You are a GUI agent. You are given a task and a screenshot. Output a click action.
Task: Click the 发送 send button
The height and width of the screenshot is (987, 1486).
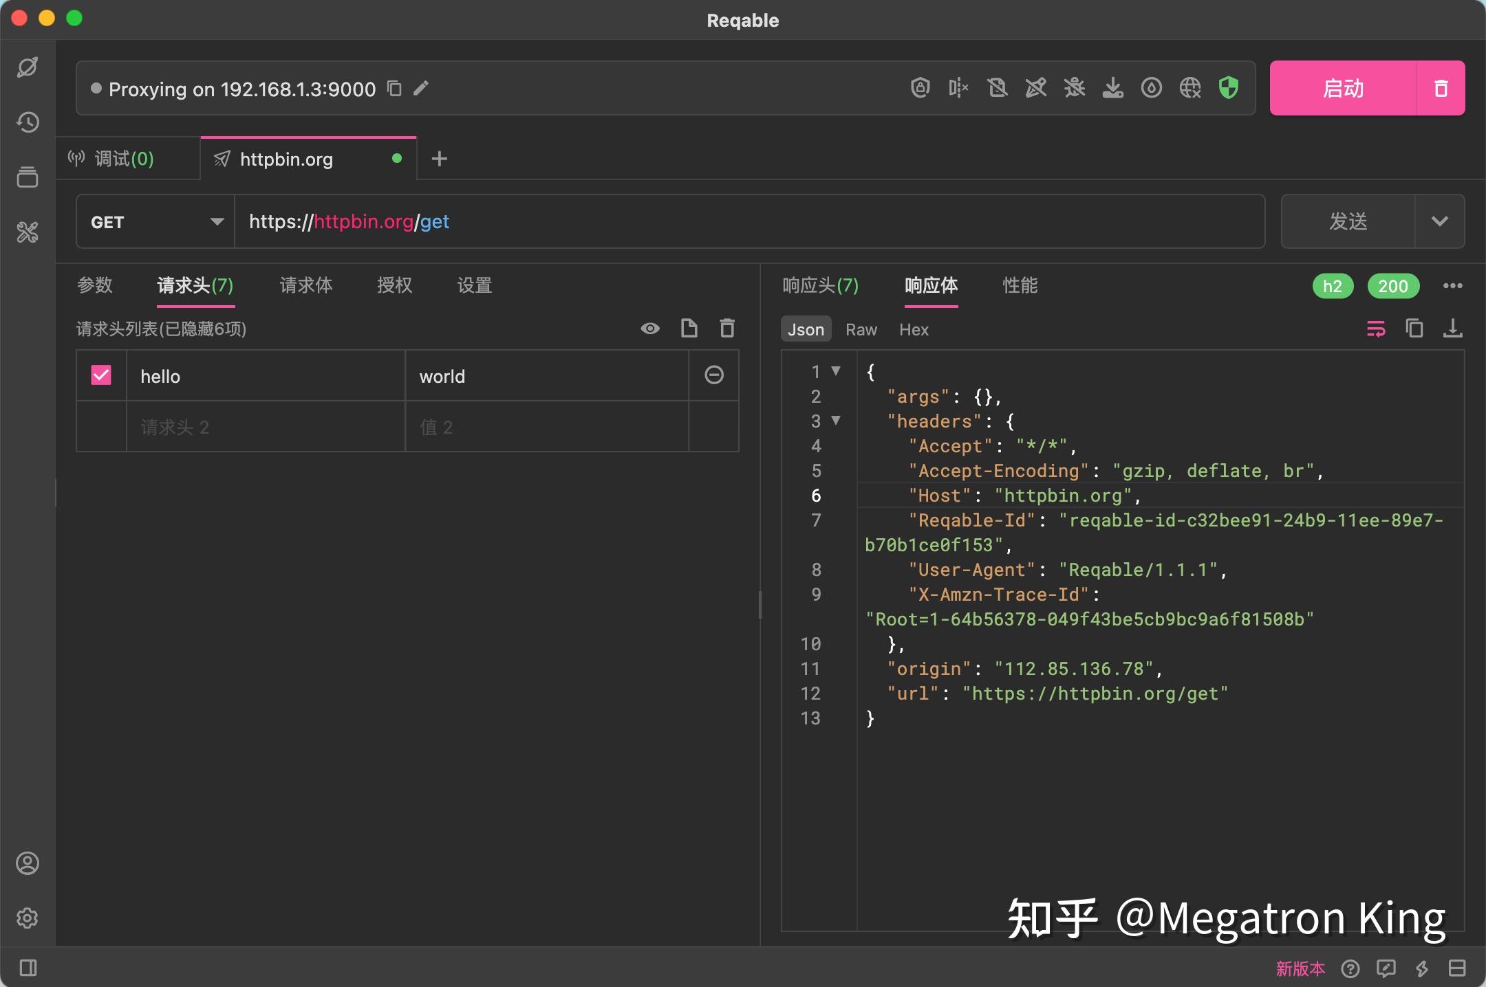click(x=1348, y=221)
